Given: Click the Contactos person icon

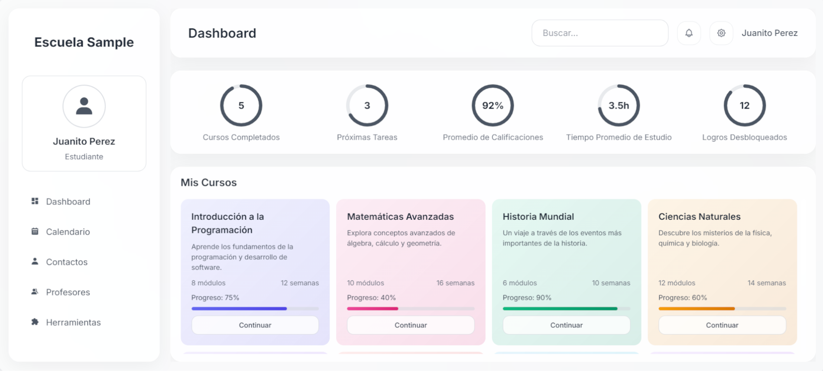Looking at the screenshot, I should [x=35, y=262].
